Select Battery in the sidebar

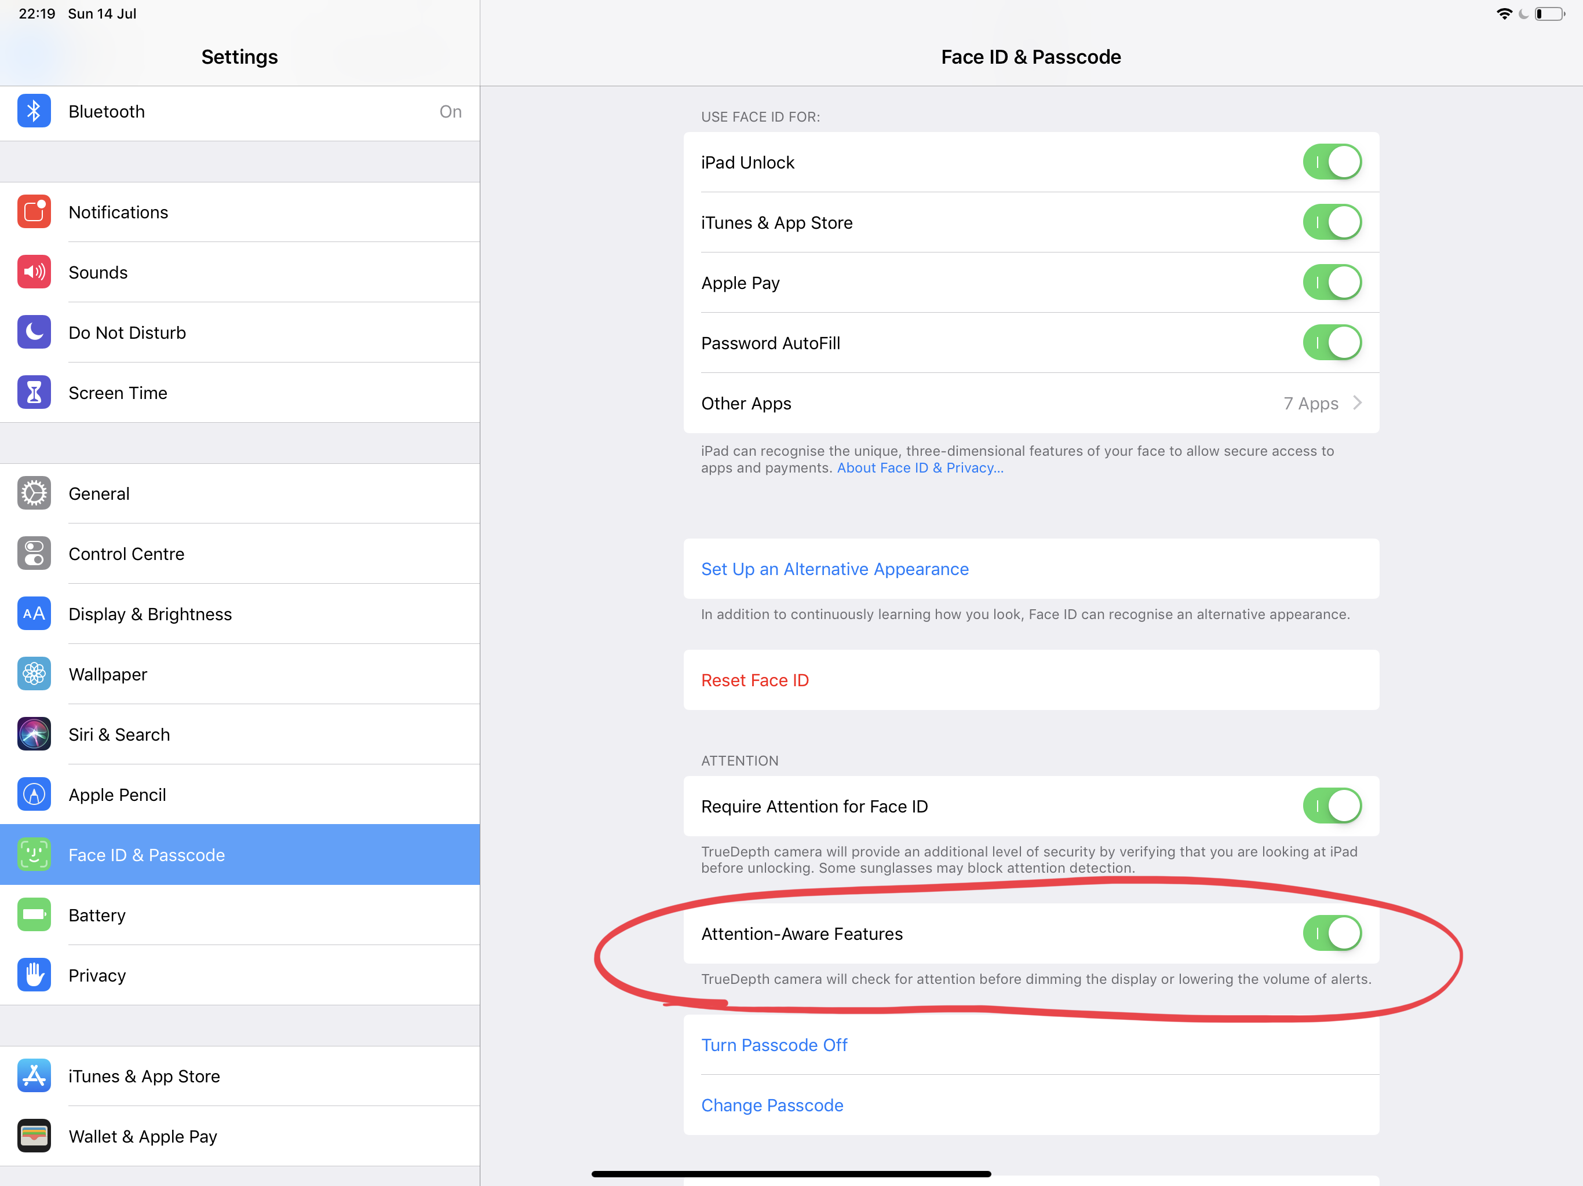(x=240, y=915)
